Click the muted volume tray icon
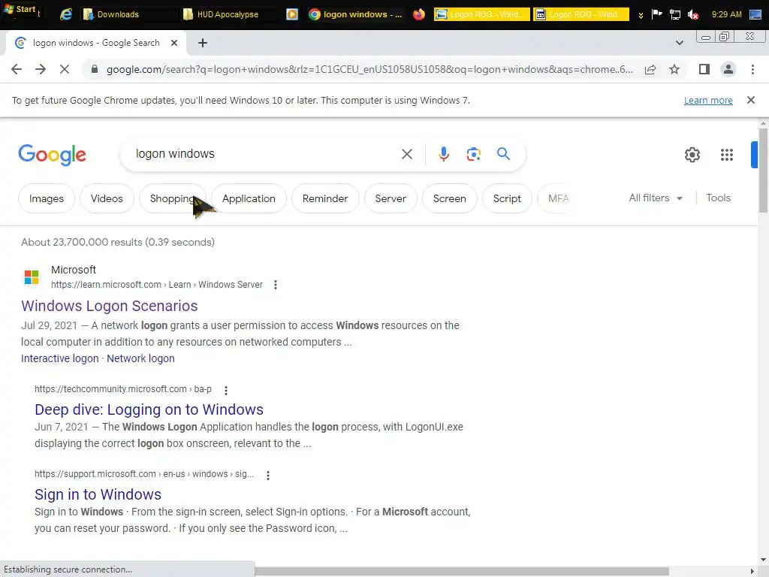 pos(692,15)
